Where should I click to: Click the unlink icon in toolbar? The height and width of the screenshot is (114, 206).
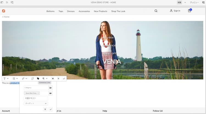[x=32, y=78]
